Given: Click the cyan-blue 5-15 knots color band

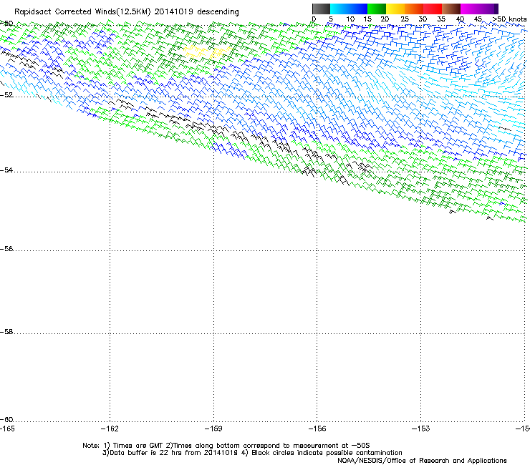Looking at the screenshot, I should (349, 9).
